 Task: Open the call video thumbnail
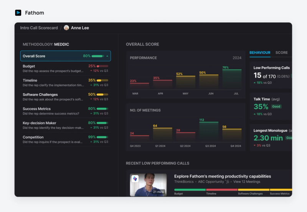point(149,185)
